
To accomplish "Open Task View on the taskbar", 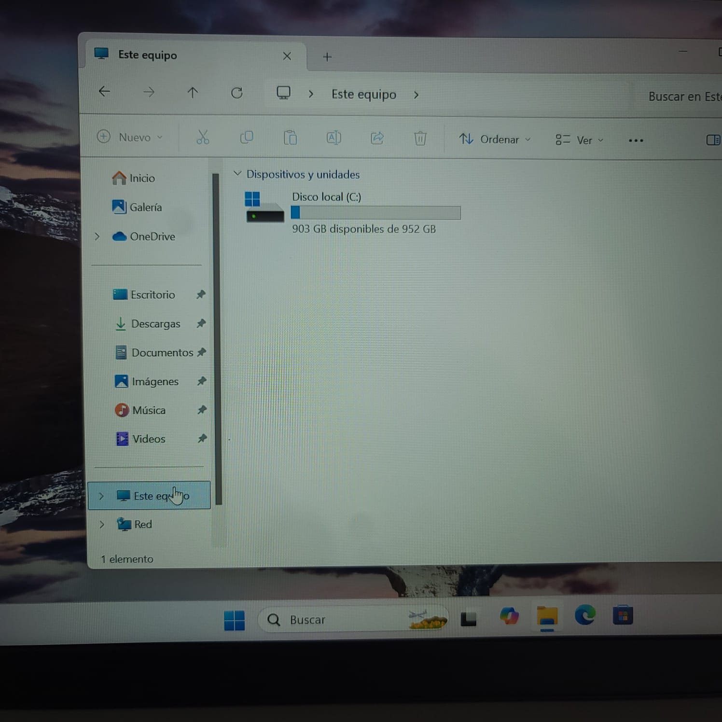I will 469,619.
